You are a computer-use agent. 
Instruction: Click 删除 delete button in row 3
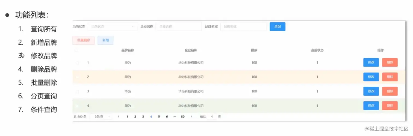tap(390, 91)
